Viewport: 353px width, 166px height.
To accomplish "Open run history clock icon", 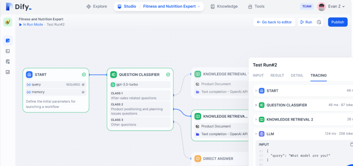I will 319,22.
